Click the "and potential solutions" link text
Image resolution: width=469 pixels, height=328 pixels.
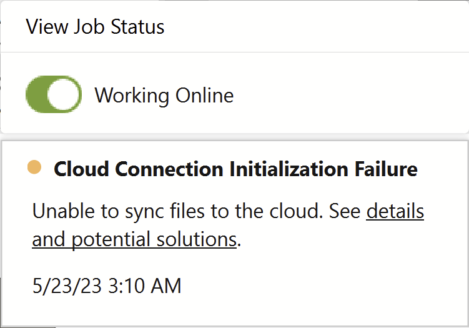pos(134,239)
